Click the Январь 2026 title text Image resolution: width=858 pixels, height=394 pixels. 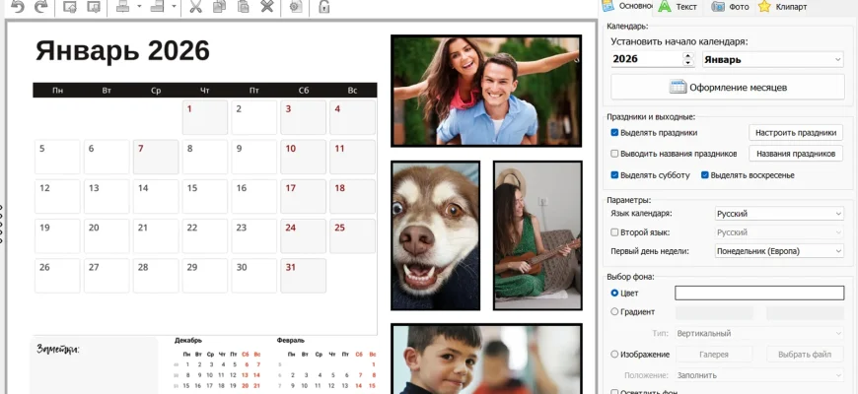[122, 51]
